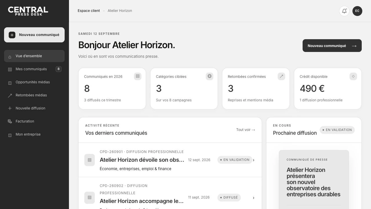Expand the CPD-260902 row chevron
The image size is (371, 209).
point(254,198)
